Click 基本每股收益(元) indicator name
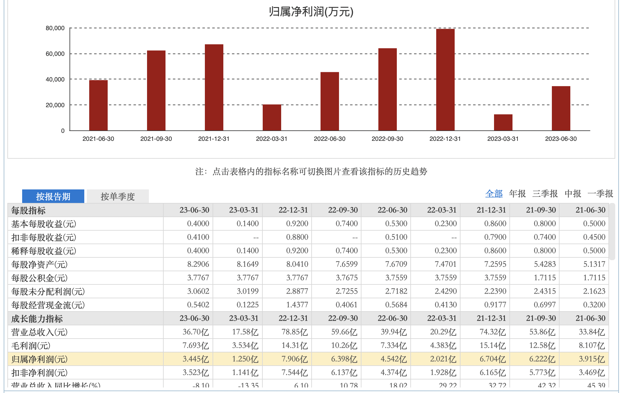 (44, 224)
